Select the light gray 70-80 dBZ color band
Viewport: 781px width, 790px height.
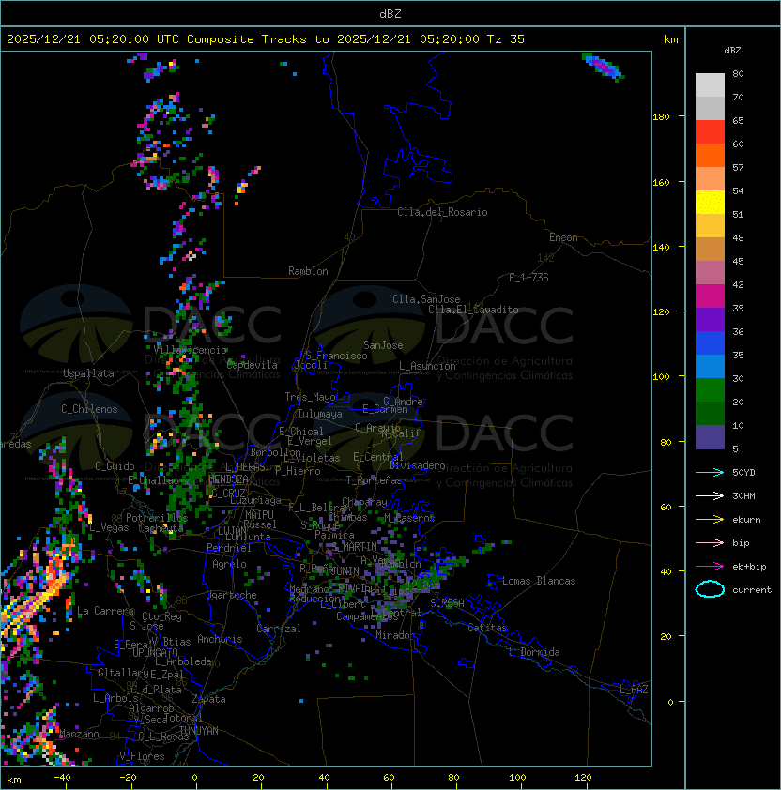[710, 85]
